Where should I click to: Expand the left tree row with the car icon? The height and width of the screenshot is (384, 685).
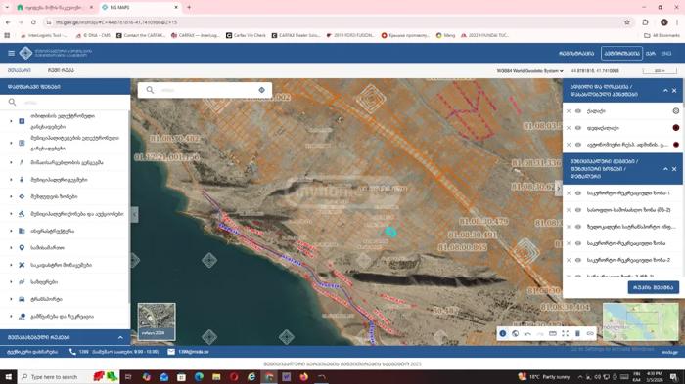pyautogui.click(x=11, y=299)
